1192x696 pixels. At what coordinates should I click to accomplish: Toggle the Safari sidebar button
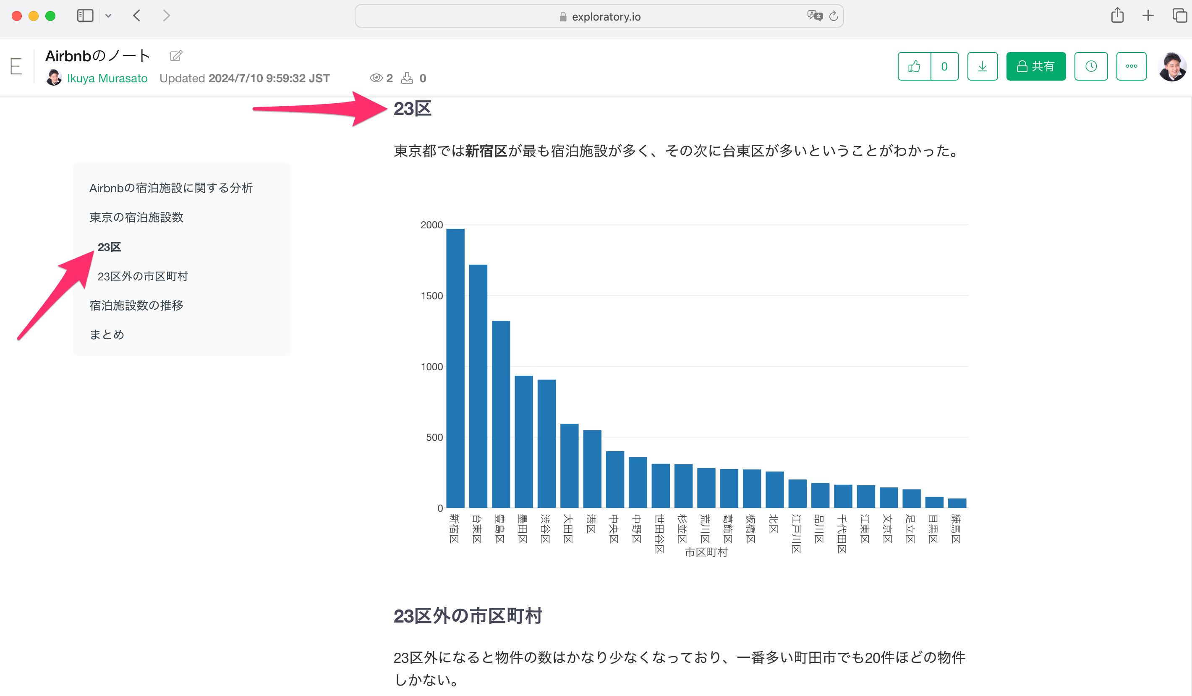[85, 16]
